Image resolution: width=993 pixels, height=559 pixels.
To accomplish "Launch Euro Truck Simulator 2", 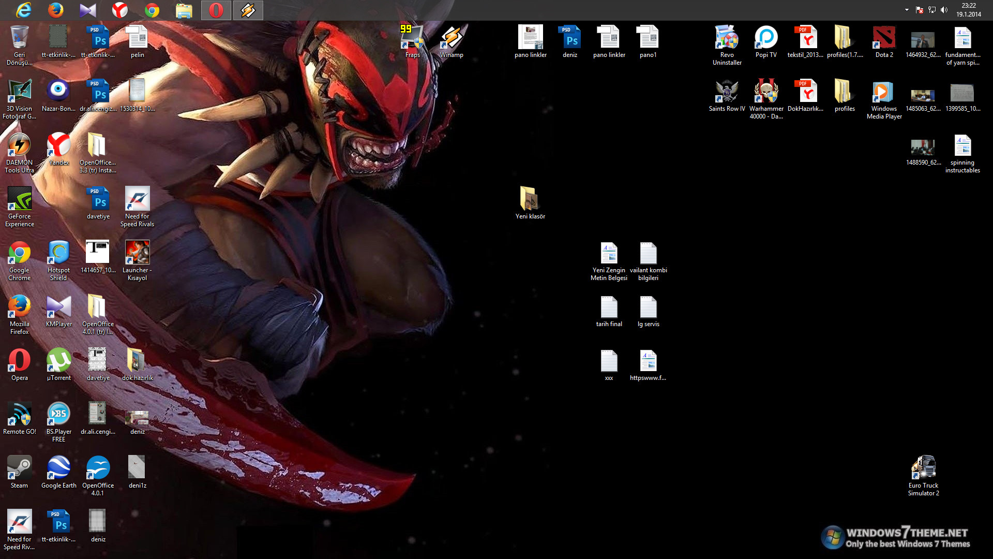I will pos(923,476).
